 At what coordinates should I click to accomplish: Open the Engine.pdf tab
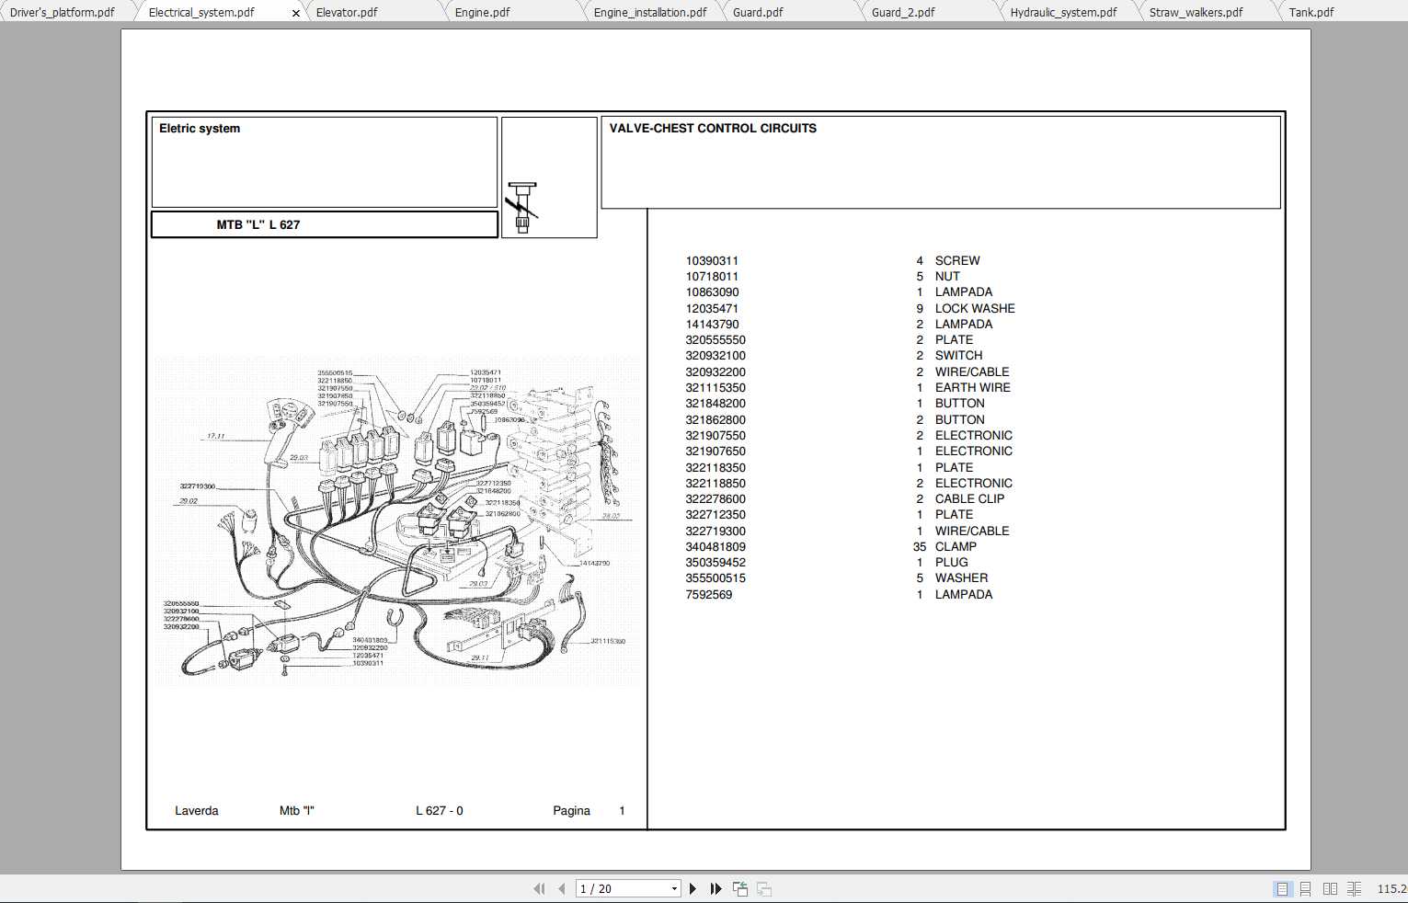(x=479, y=12)
